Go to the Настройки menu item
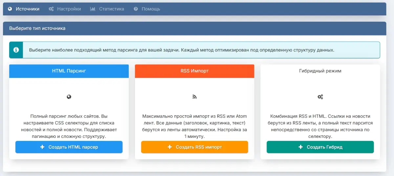Viewport: 394px width, 176px height. [x=69, y=9]
